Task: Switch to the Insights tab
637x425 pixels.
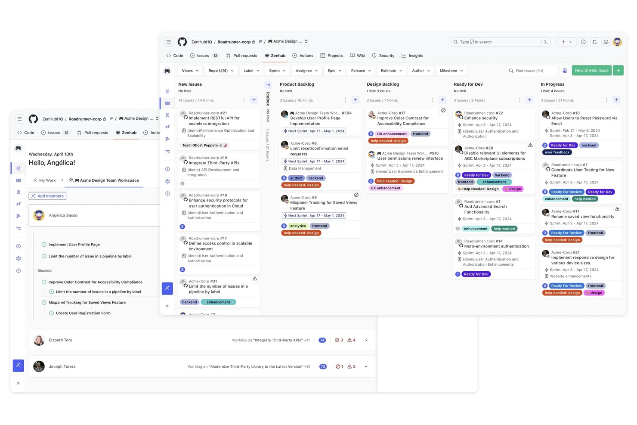Action: click(x=412, y=56)
